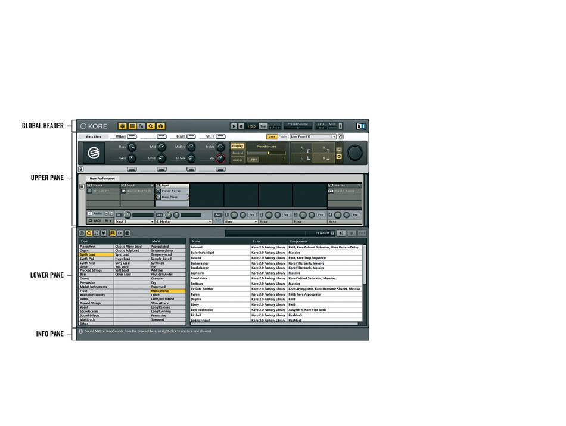Screen dimensions: 566x426
Task: Click the New Performance tab
Action: coord(102,178)
